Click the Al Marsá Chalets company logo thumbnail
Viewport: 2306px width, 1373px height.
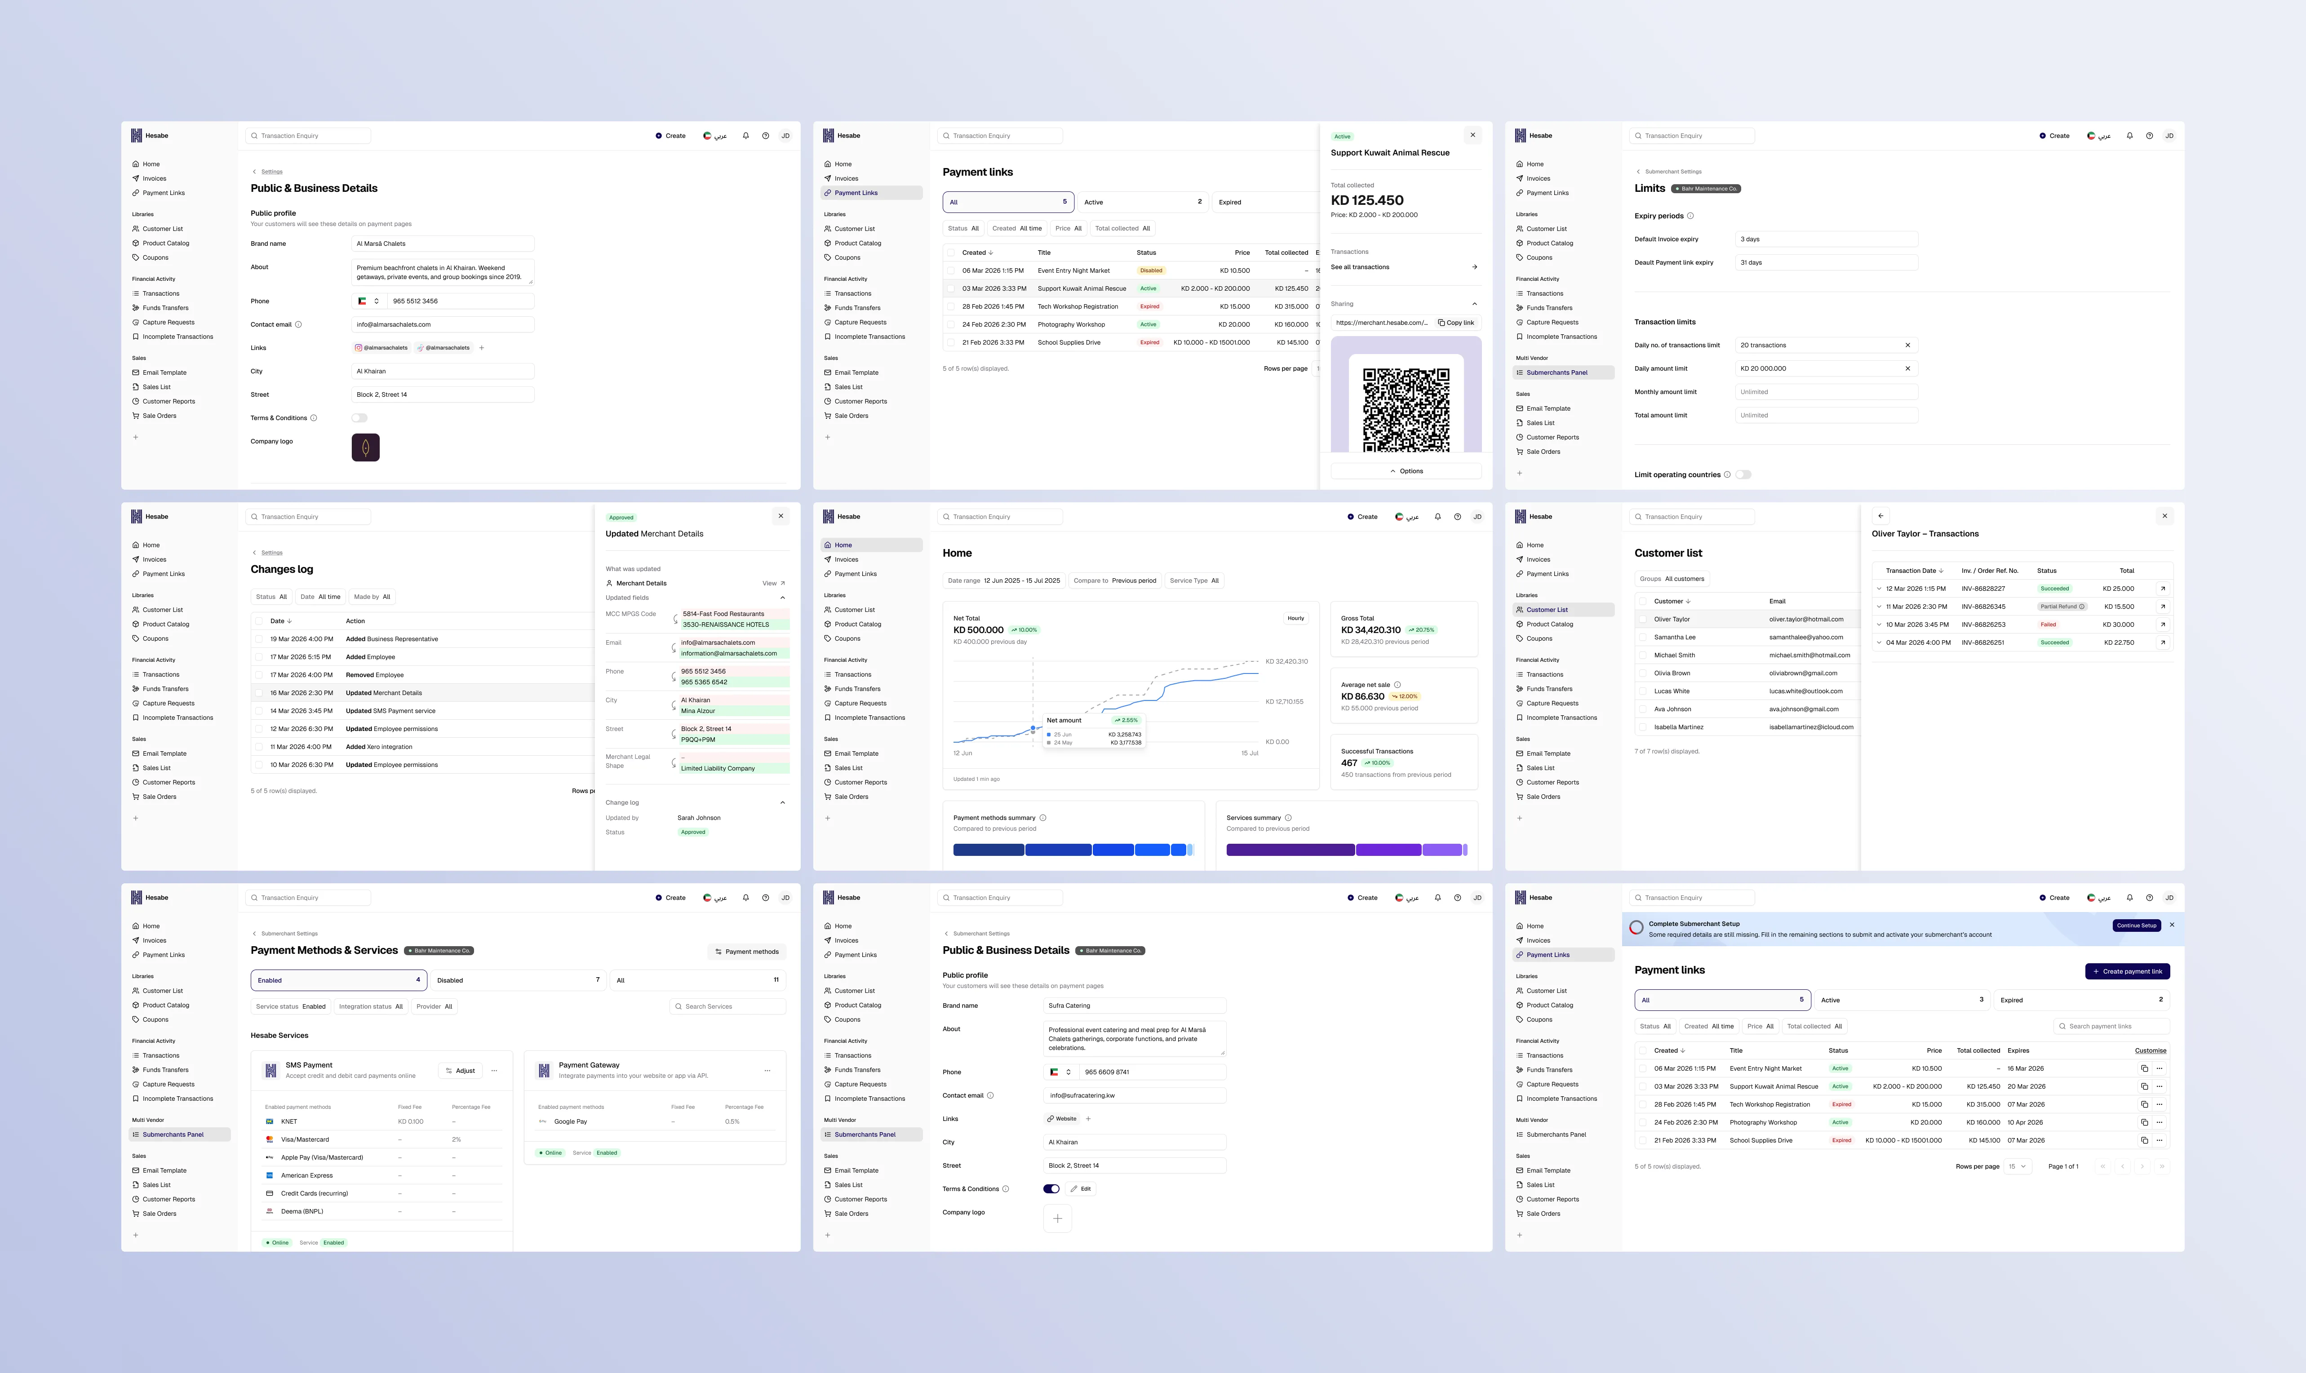coord(365,448)
